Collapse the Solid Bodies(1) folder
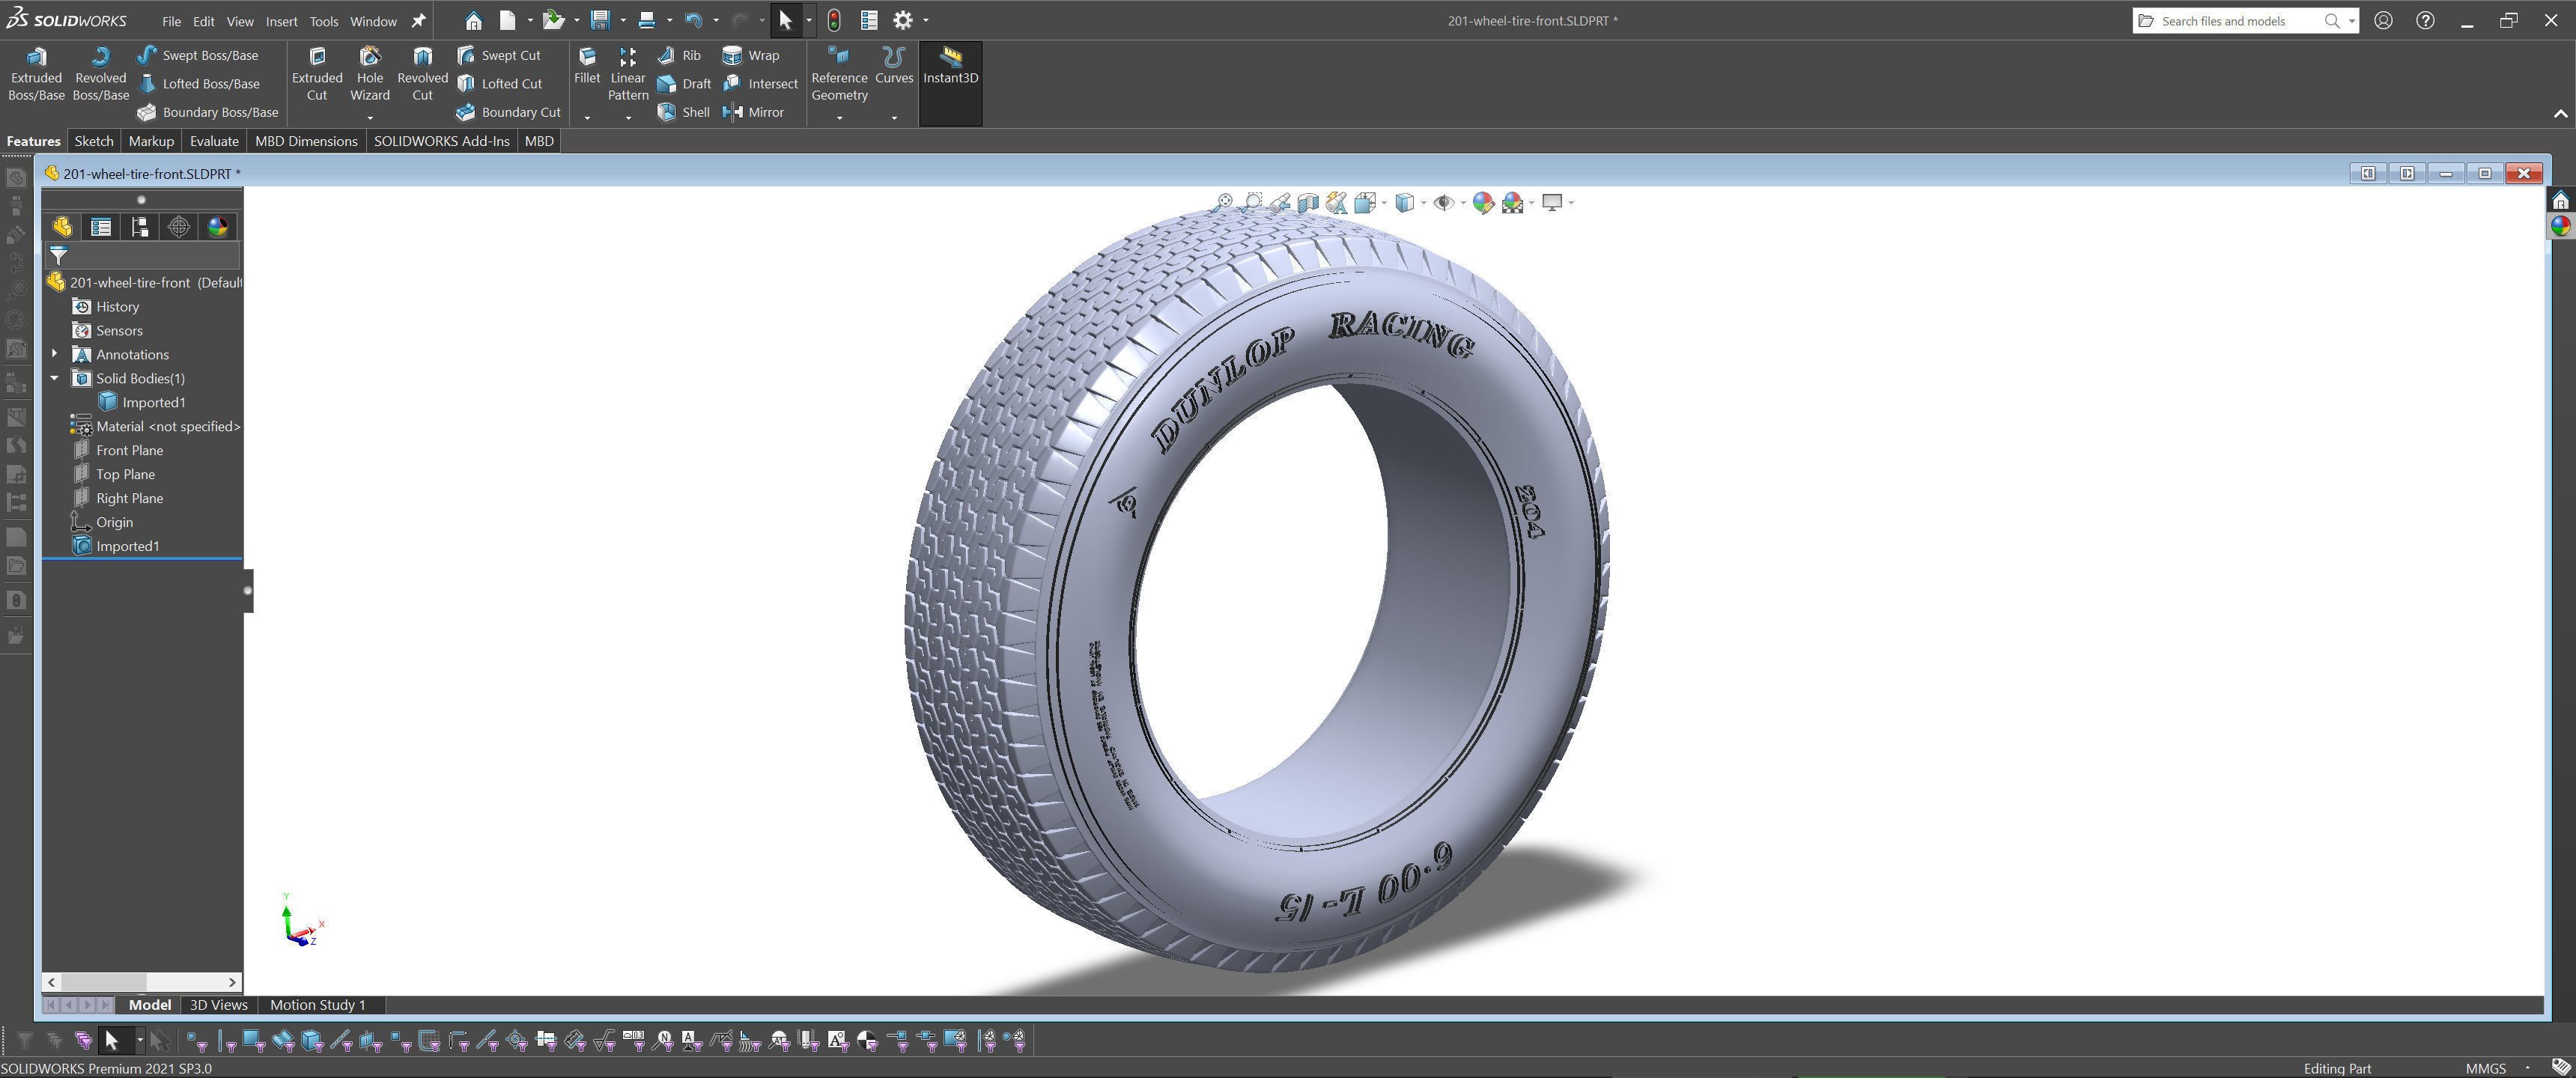The image size is (2576, 1078). [55, 378]
